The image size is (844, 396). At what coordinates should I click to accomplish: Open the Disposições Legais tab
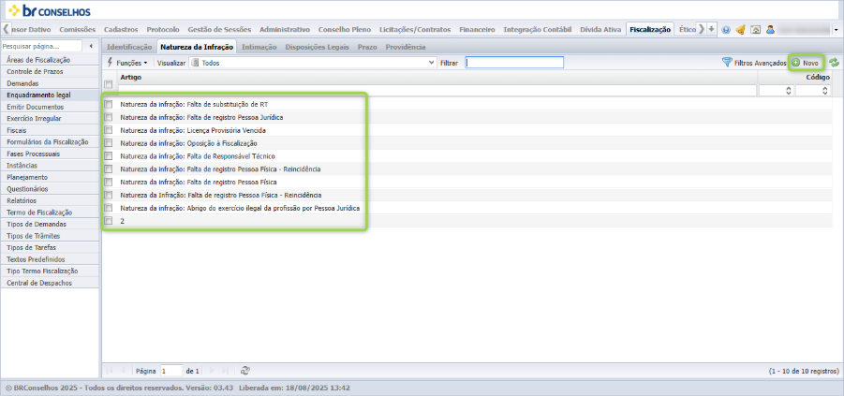[x=317, y=47]
